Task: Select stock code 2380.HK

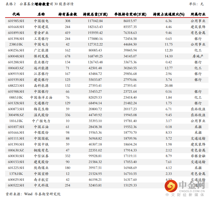Action: pos(16,44)
